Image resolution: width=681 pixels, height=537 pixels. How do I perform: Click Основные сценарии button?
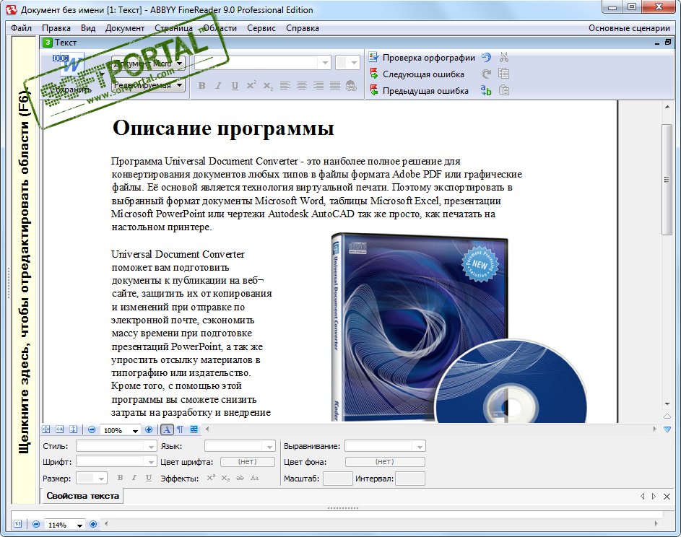pyautogui.click(x=629, y=27)
